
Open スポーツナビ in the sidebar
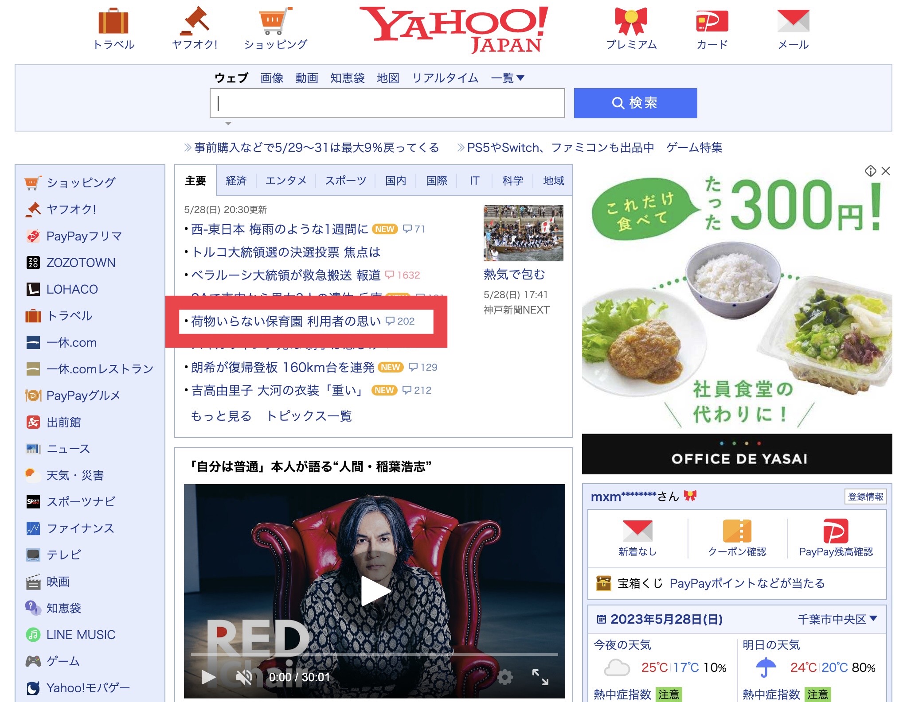pyautogui.click(x=81, y=502)
